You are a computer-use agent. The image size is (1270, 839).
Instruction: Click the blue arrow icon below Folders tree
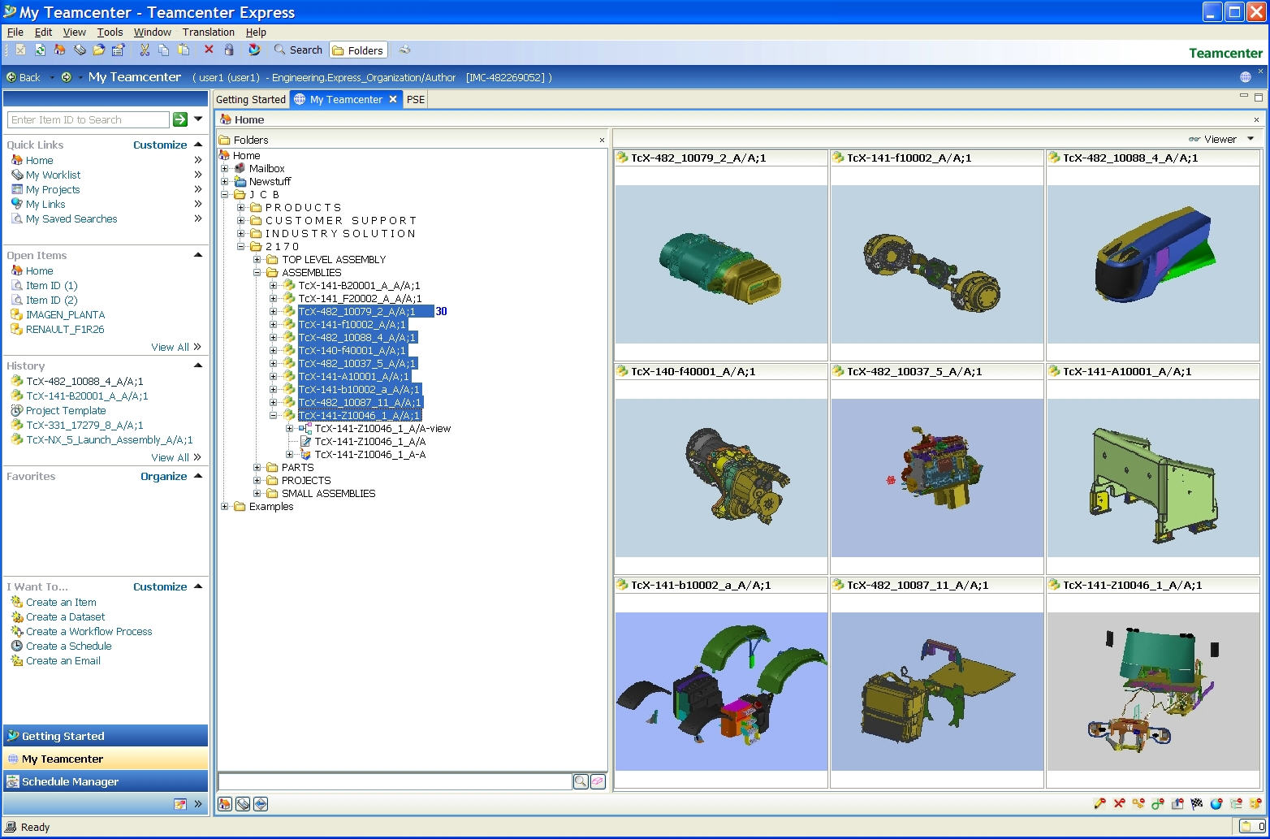[x=261, y=804]
